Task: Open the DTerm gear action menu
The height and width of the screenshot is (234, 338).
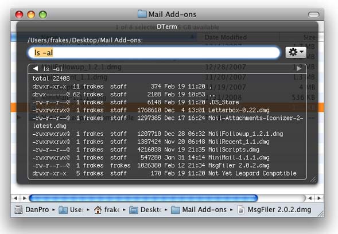Action: pos(296,52)
